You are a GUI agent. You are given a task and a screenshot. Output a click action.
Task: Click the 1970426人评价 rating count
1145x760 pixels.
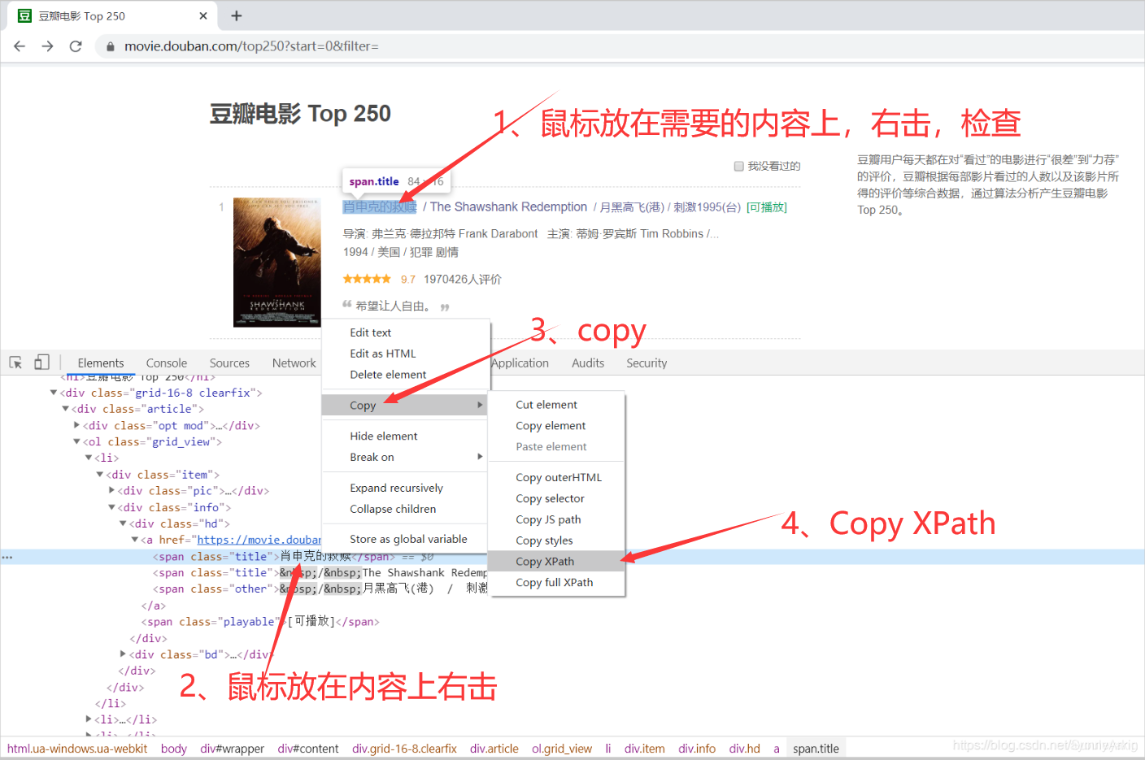click(463, 279)
